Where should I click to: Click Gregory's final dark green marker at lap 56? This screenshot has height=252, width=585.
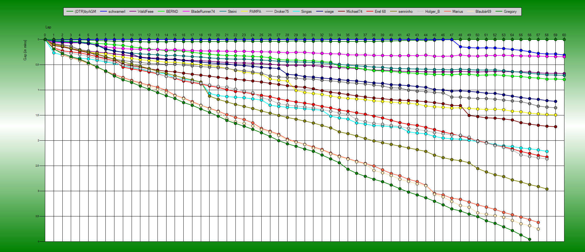click(x=529, y=239)
